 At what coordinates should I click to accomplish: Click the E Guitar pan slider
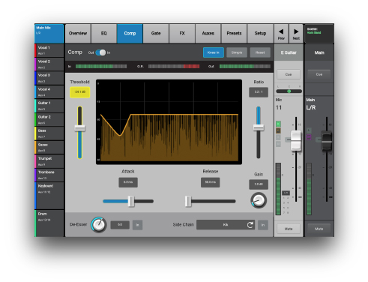pyautogui.click(x=289, y=91)
